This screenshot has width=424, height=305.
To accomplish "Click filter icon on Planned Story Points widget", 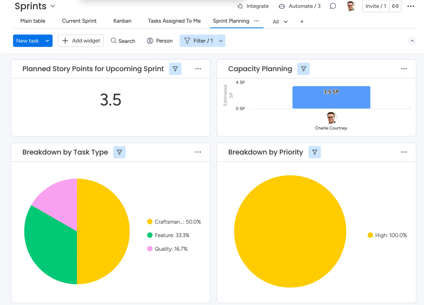I will [175, 69].
